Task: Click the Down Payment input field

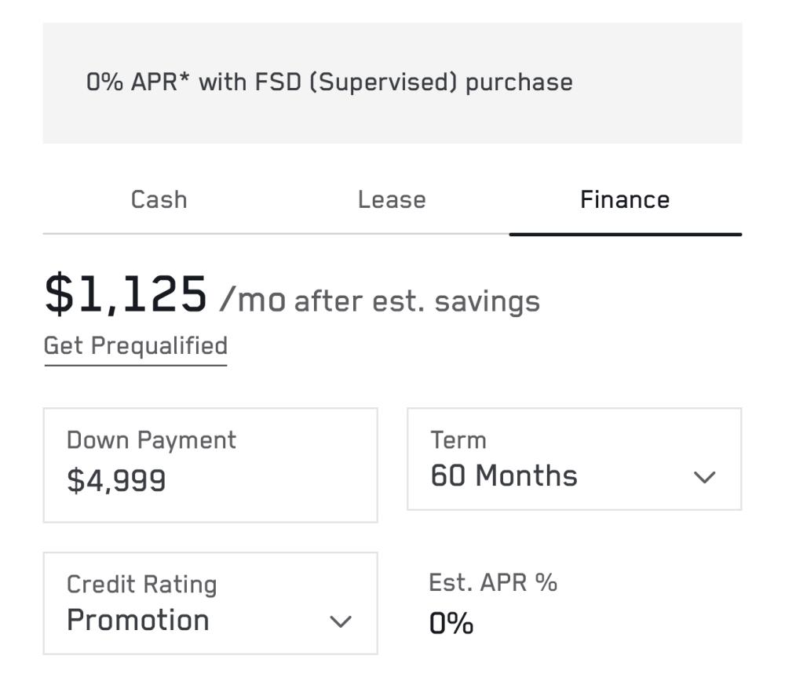Action: pos(210,465)
